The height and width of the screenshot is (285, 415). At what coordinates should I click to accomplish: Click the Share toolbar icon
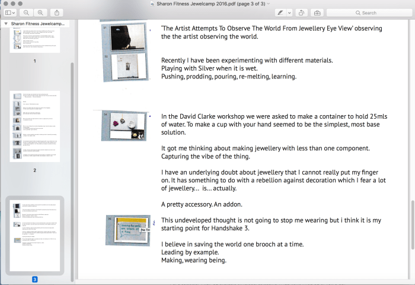(57, 12)
